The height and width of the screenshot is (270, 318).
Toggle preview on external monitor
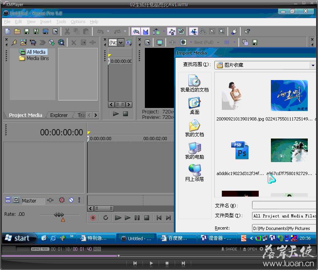pyautogui.click(x=160, y=42)
